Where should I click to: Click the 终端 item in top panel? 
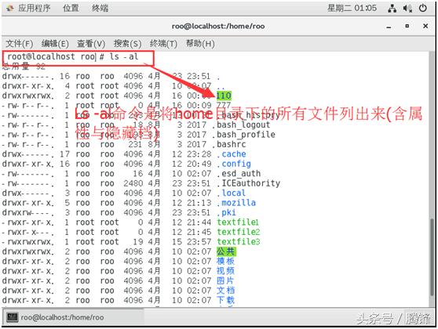point(100,8)
